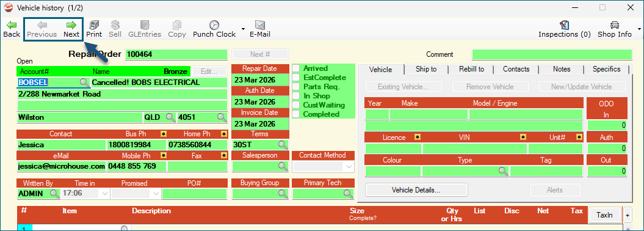Click the Existing Vehicle... button
The image size is (644, 231).
403,87
